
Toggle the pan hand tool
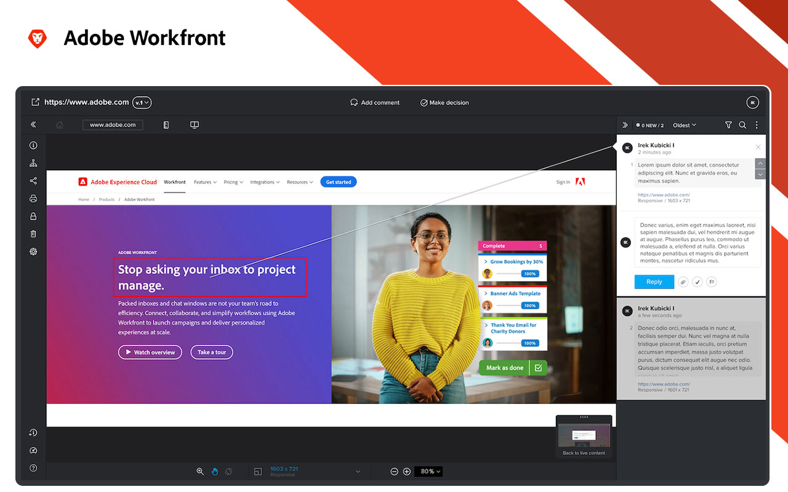(214, 471)
